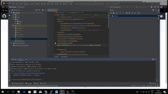
Task: Hide the Project tool window
Action: coord(46,10)
